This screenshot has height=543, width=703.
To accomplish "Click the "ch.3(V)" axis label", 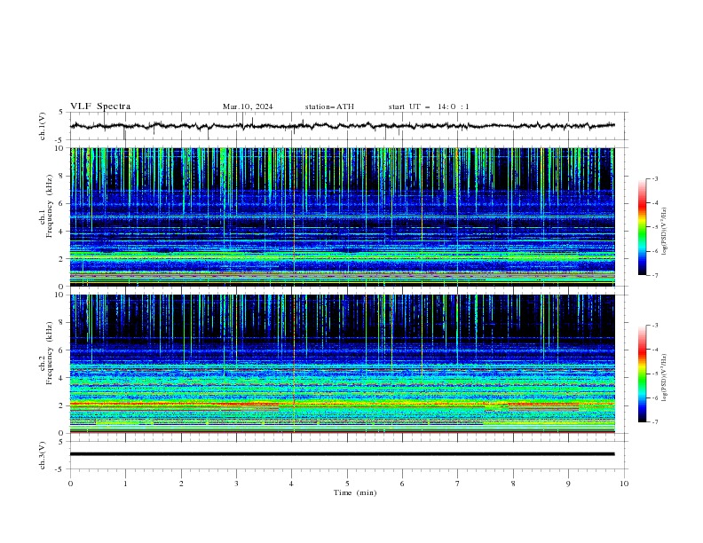I will 43,455.
